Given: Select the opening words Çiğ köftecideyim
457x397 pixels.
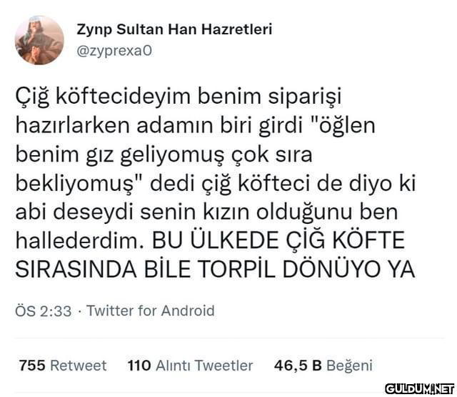Looking at the screenshot, I should coord(103,97).
